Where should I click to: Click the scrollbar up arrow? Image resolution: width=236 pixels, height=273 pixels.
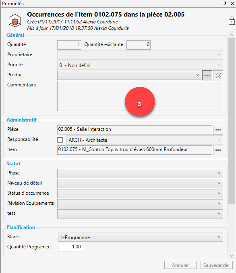coord(231,35)
